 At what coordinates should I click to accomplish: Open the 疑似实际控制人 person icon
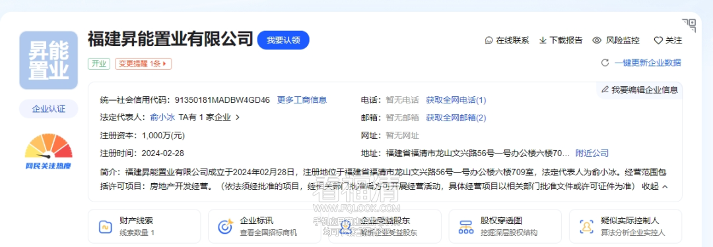[587, 226]
